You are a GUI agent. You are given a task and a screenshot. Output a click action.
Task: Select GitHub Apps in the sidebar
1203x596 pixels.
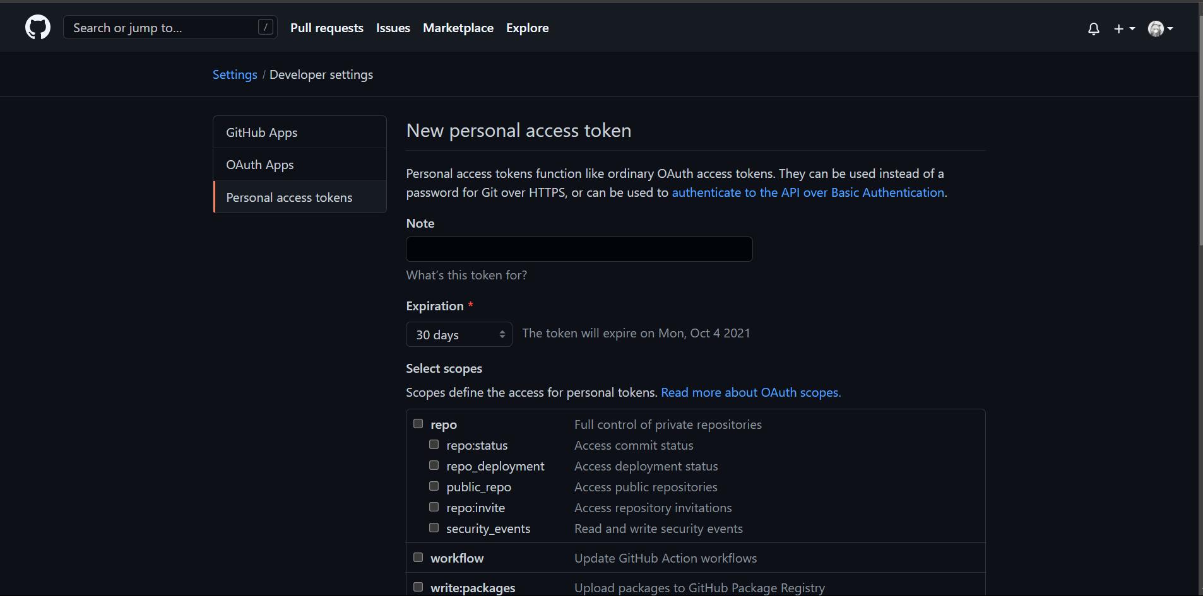300,132
